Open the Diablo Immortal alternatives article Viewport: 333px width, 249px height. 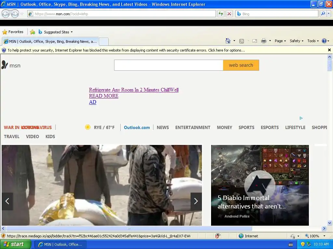tap(260, 185)
